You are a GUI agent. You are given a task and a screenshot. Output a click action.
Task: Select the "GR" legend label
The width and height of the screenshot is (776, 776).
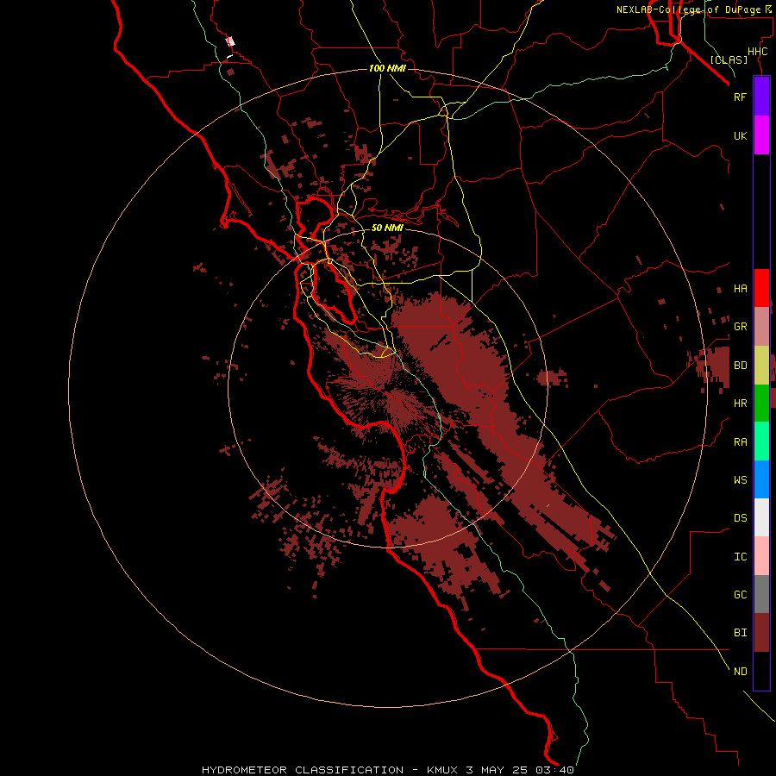click(x=740, y=327)
